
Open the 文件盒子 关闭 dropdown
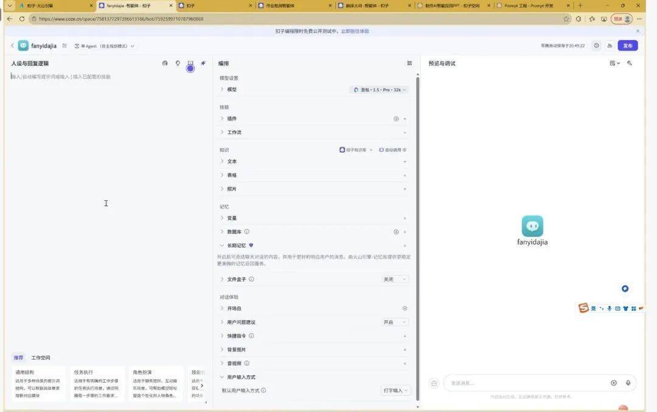point(394,279)
